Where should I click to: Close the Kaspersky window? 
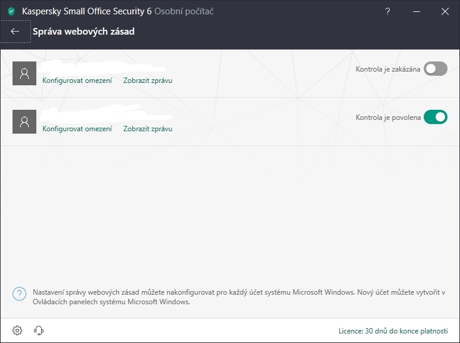point(445,11)
